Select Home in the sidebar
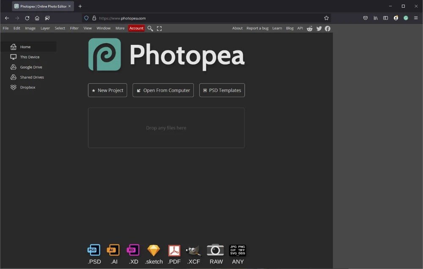The width and height of the screenshot is (423, 269). (x=28, y=47)
